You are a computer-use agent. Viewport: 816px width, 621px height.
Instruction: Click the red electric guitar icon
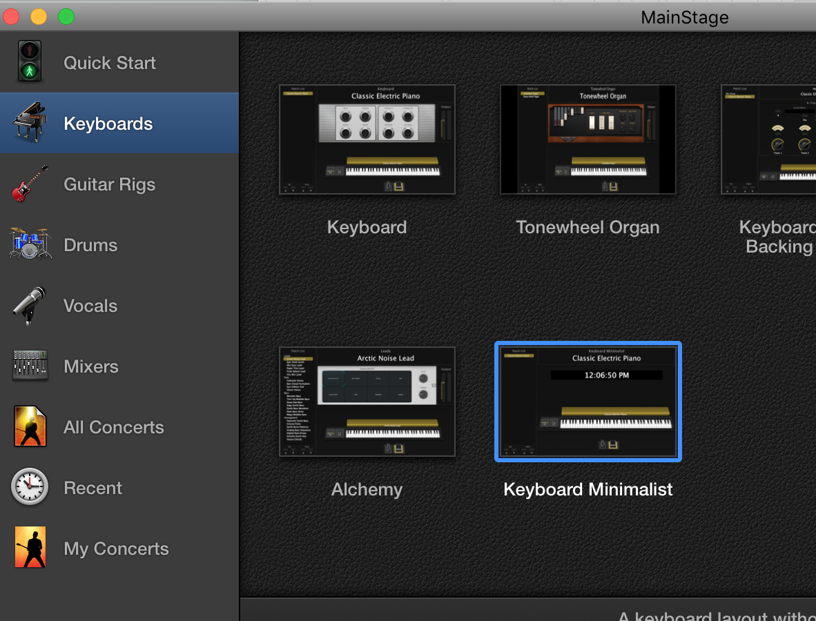(30, 184)
